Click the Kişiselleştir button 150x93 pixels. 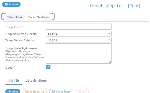point(61,91)
